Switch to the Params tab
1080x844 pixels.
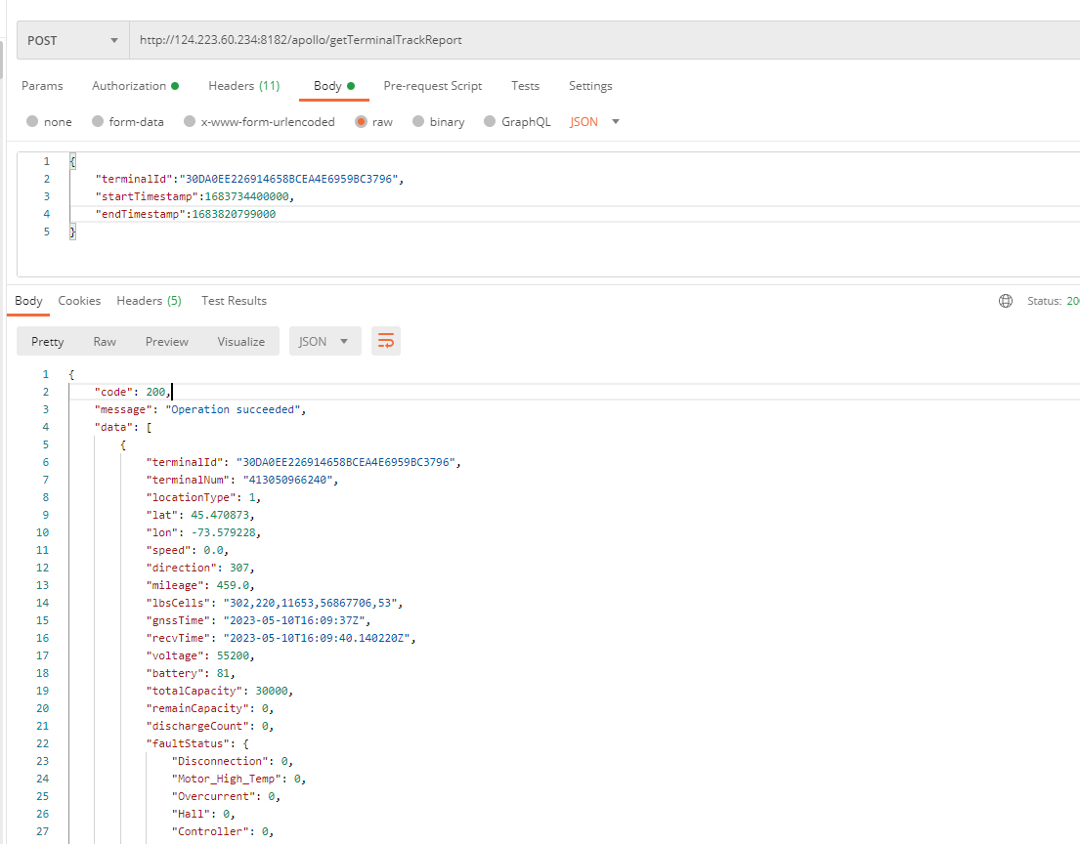tap(42, 86)
